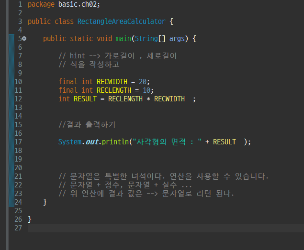Click the closing brace of the class on line 26
The image size is (304, 250).
coord(30,219)
